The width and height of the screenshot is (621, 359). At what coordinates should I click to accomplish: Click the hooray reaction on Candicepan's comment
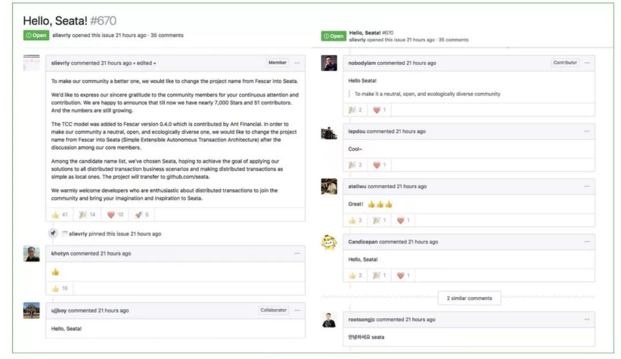pyautogui.click(x=379, y=275)
